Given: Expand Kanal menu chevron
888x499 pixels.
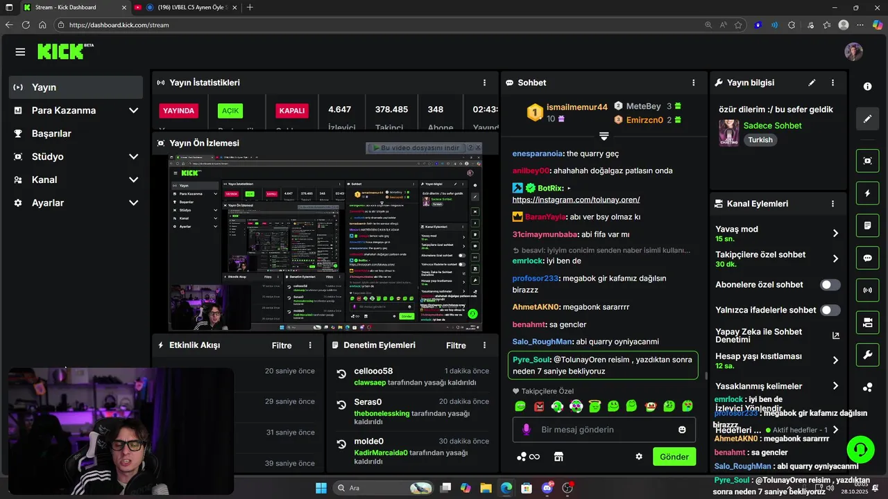Looking at the screenshot, I should (x=133, y=180).
